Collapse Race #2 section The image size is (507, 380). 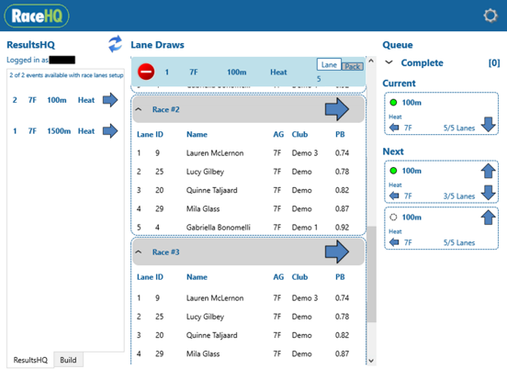139,109
